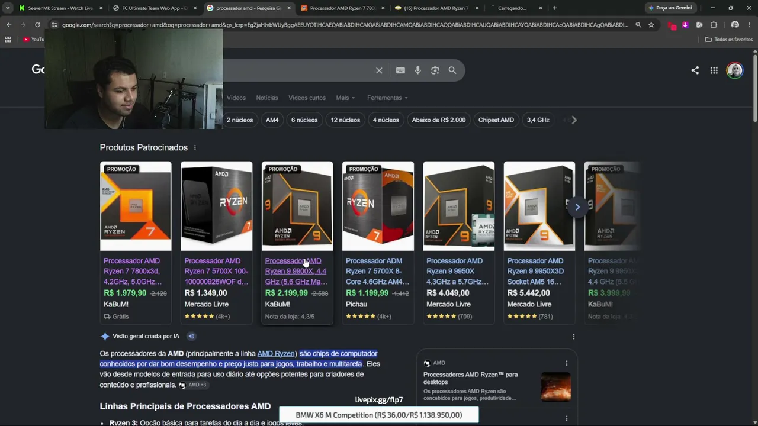Open the Google apps grid

pyautogui.click(x=714, y=70)
